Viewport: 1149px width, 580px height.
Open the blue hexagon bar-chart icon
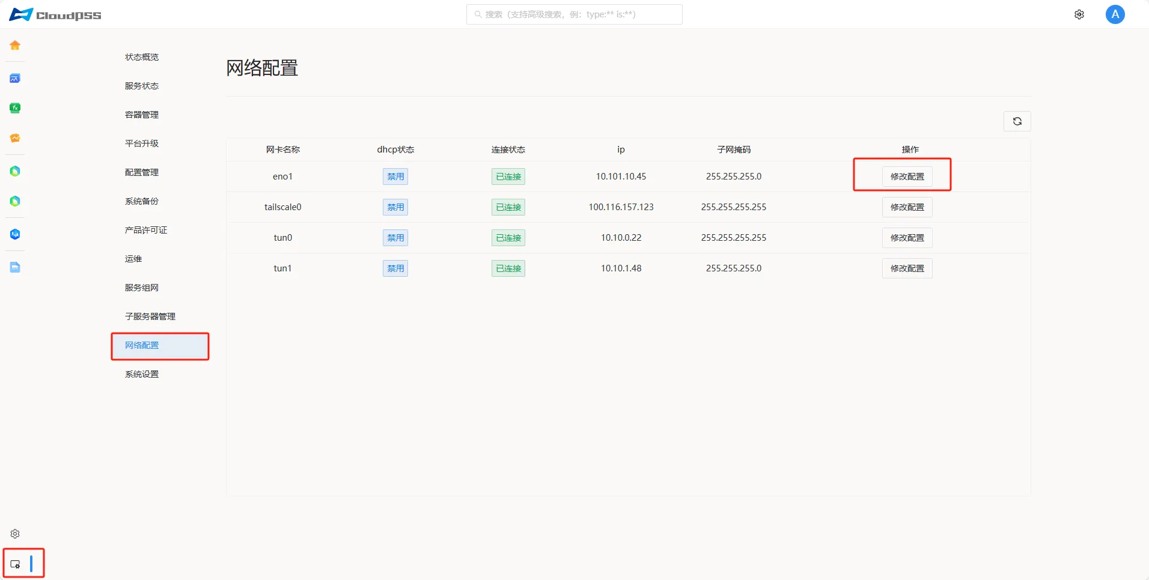click(x=15, y=234)
